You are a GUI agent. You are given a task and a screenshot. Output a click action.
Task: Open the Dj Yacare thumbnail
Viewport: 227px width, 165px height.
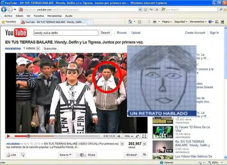163,132
